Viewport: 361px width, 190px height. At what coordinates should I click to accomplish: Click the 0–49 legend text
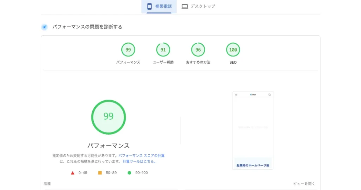pos(82,173)
